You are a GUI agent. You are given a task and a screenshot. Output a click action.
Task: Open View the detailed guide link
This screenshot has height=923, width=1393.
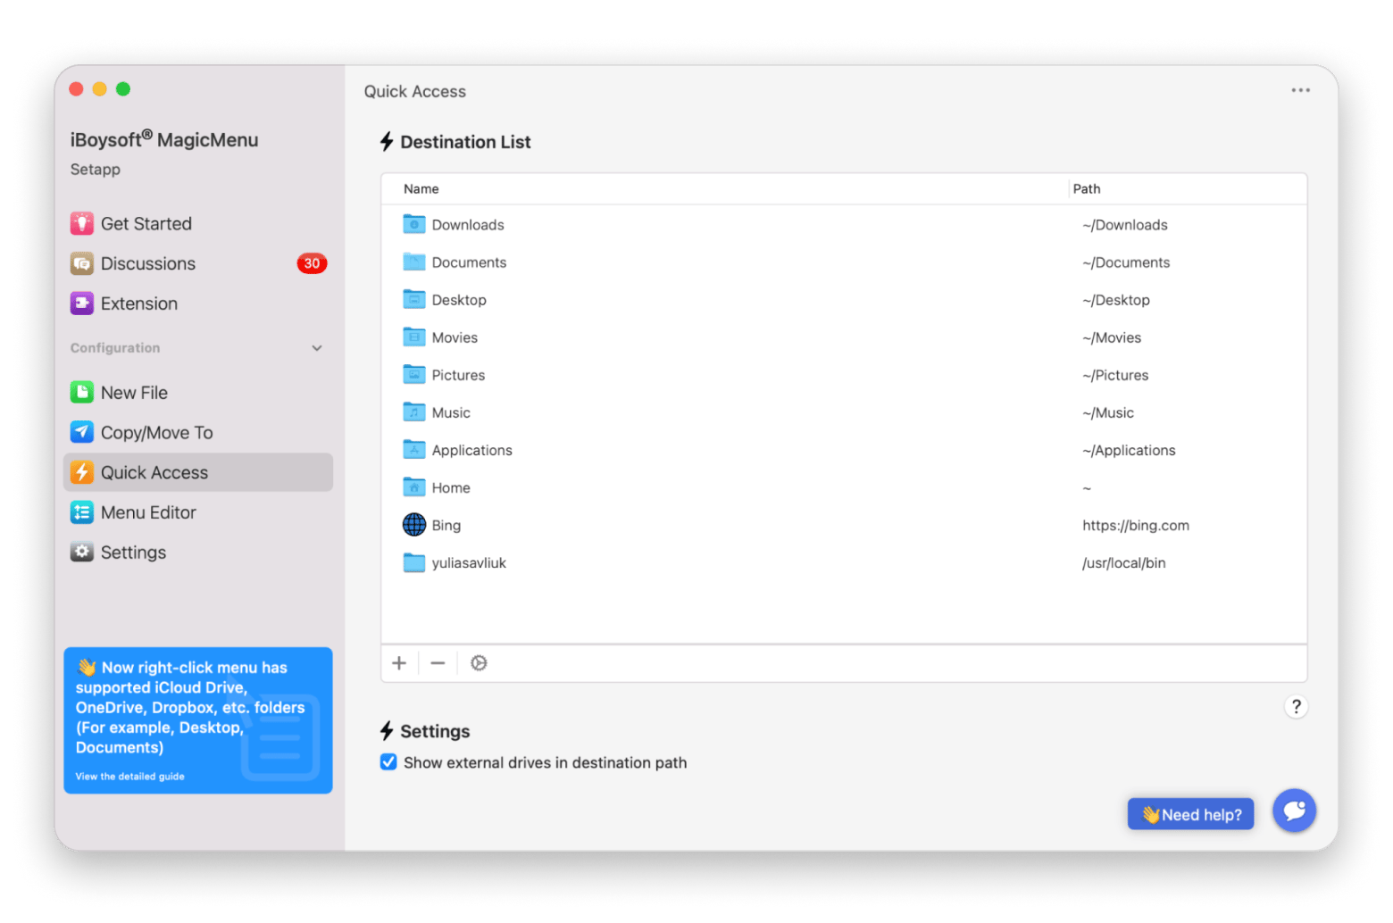pos(130,777)
